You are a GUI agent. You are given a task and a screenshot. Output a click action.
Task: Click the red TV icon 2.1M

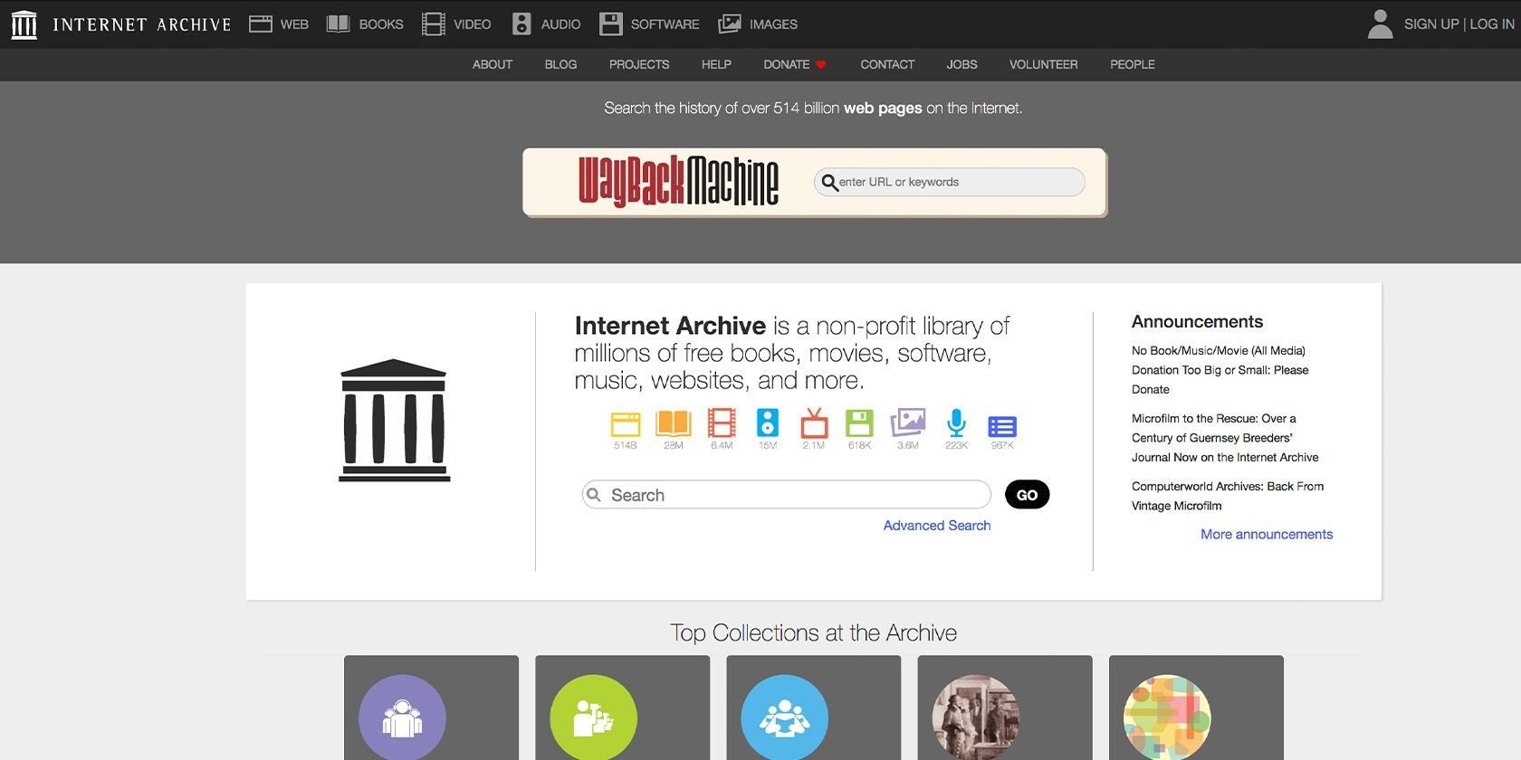[x=814, y=423]
